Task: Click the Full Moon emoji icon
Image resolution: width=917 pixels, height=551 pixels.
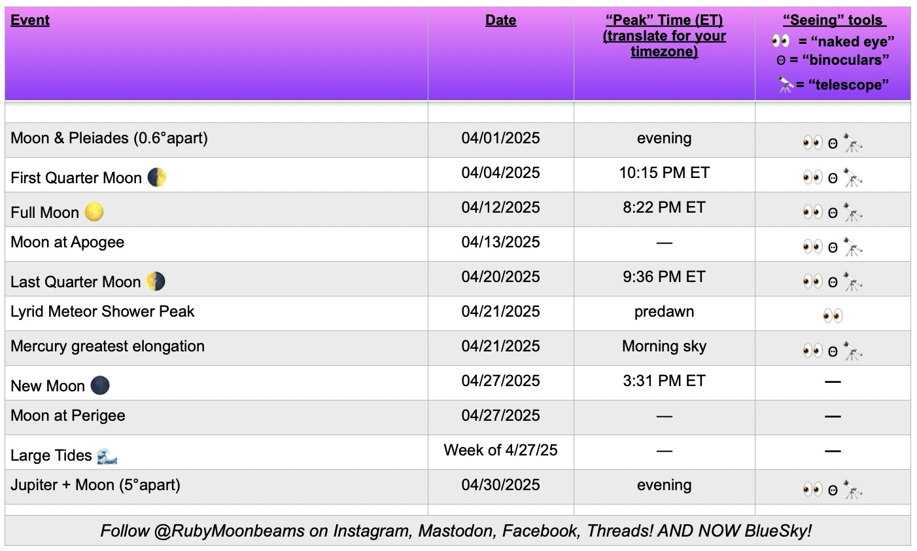Action: (x=94, y=212)
